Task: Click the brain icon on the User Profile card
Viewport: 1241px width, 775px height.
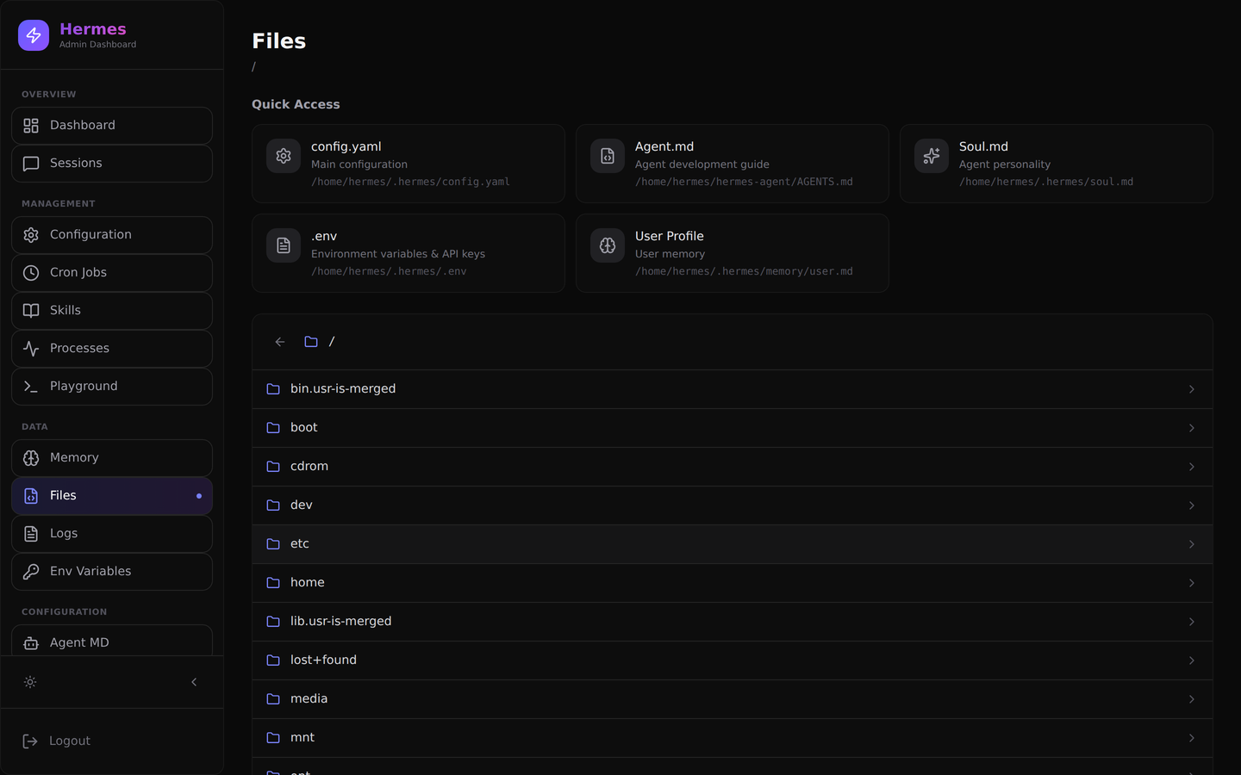Action: [608, 245]
